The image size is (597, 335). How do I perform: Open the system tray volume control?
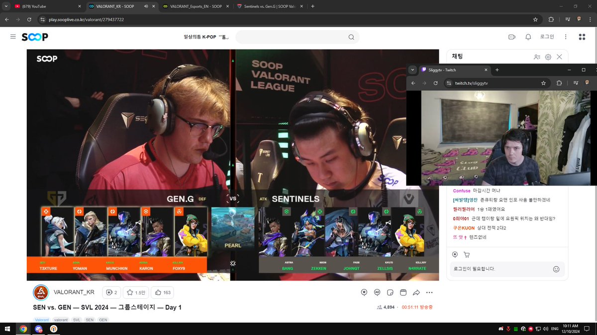click(546, 329)
